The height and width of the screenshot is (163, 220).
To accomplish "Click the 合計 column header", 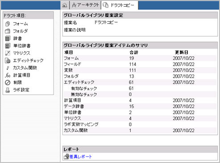I will (x=134, y=52).
